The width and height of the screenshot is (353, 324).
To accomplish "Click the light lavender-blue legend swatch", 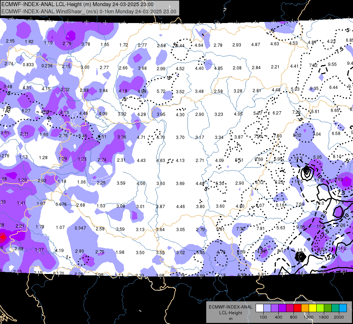I will (x=267, y=308).
